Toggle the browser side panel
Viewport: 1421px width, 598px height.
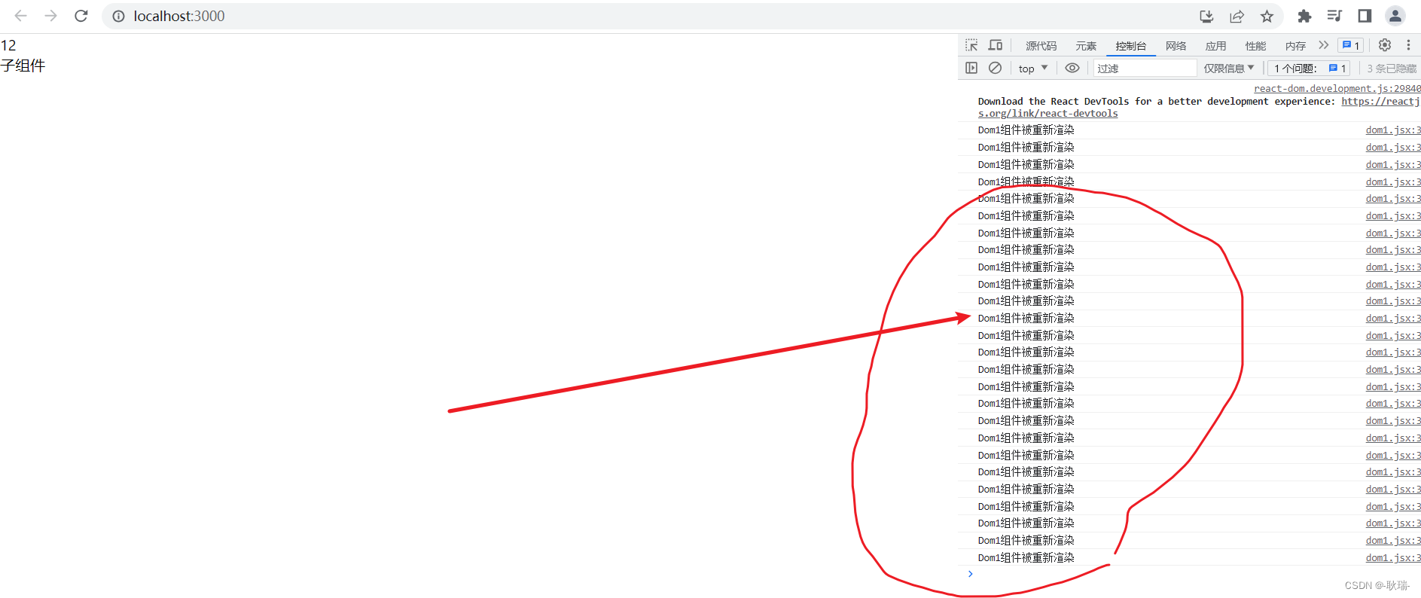tap(1365, 16)
